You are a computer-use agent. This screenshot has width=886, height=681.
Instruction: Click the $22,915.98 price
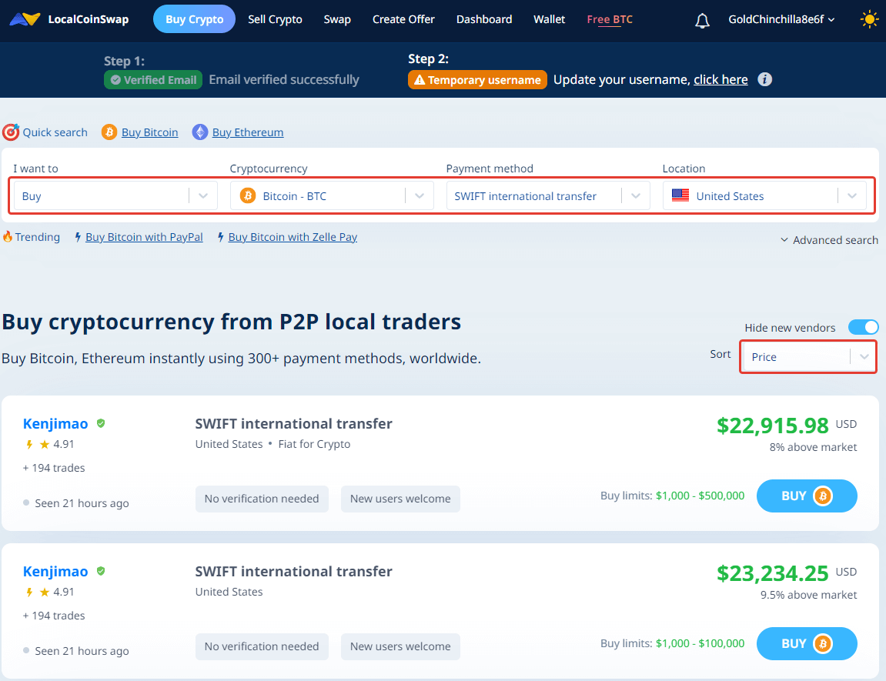(x=772, y=426)
